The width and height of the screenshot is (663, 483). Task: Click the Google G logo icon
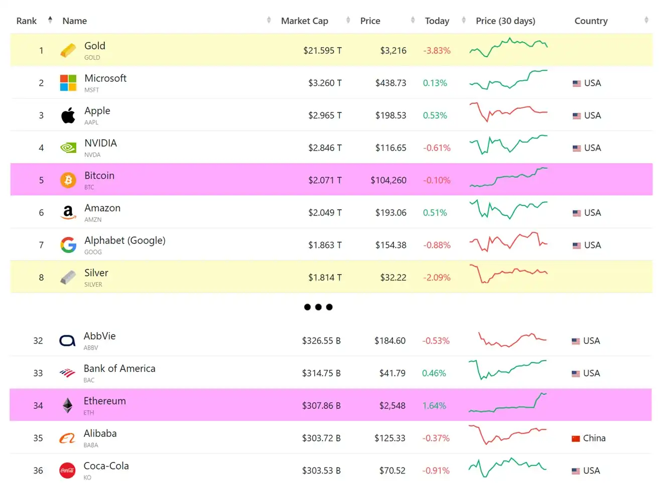(68, 245)
